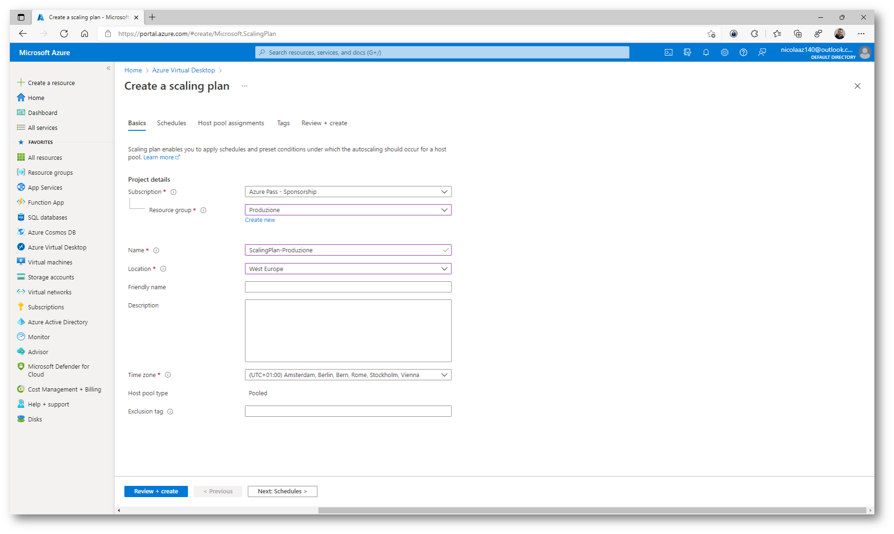Image resolution: width=894 pixels, height=534 pixels.
Task: Show info tooltip for Time zone
Action: pyautogui.click(x=168, y=375)
